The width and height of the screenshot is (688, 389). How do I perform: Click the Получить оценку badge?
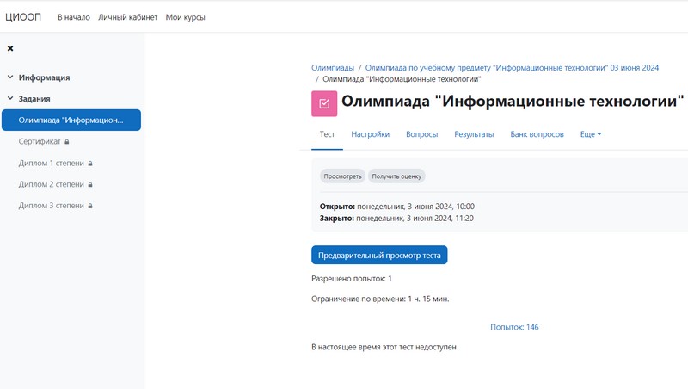tap(396, 176)
